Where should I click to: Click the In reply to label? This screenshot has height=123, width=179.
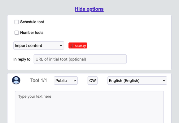point(22,59)
